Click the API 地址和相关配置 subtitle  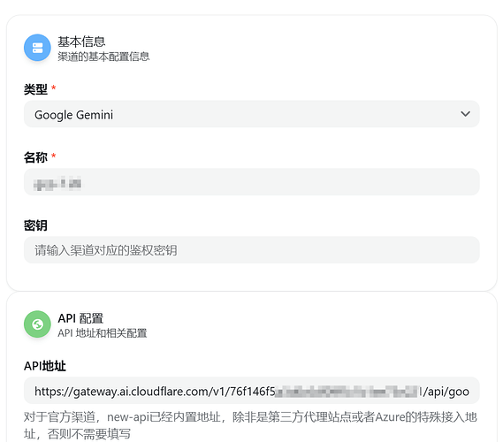103,333
